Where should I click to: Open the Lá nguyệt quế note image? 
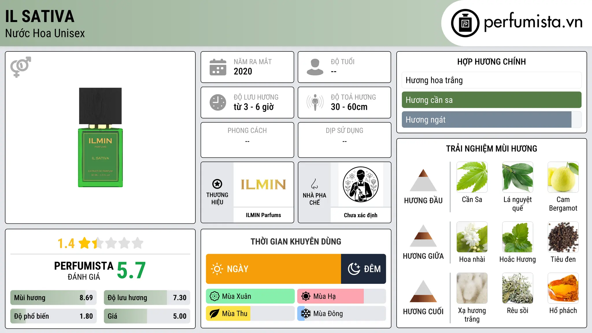[x=517, y=177]
